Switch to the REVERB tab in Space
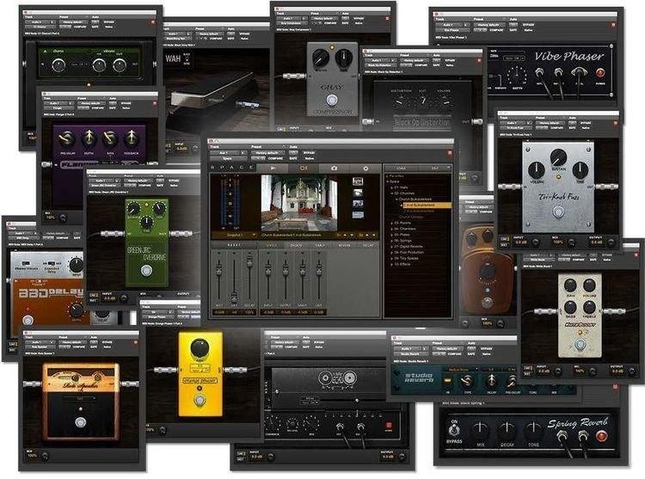The height and width of the screenshot is (479, 645). (x=344, y=245)
